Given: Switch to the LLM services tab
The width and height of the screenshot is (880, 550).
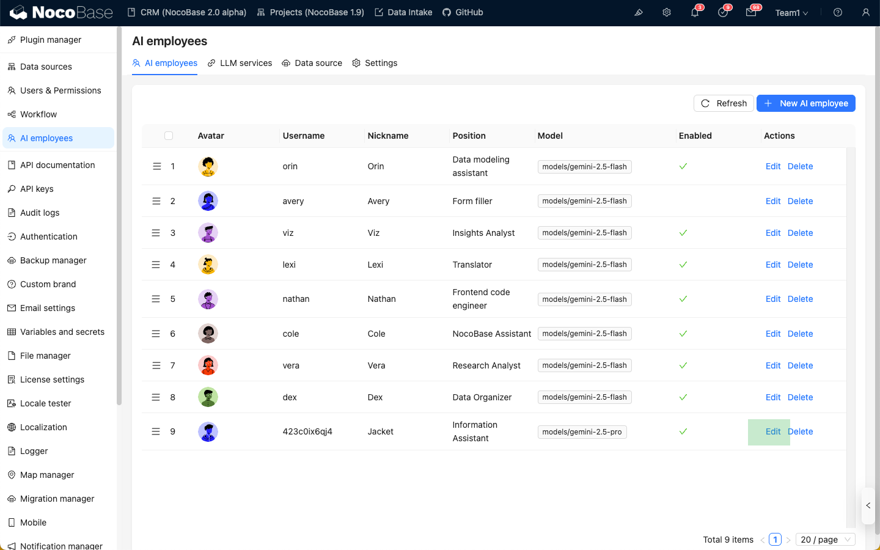Looking at the screenshot, I should [x=240, y=63].
